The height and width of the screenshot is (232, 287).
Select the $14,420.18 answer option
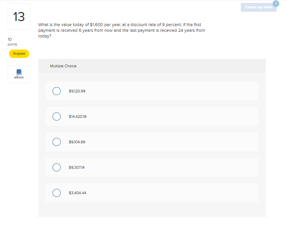(57, 116)
